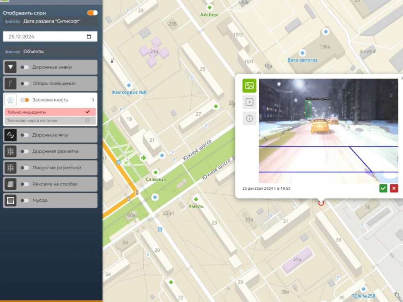
Task: Enable the 'Дорожные знаки' toggle
Action: coord(25,67)
